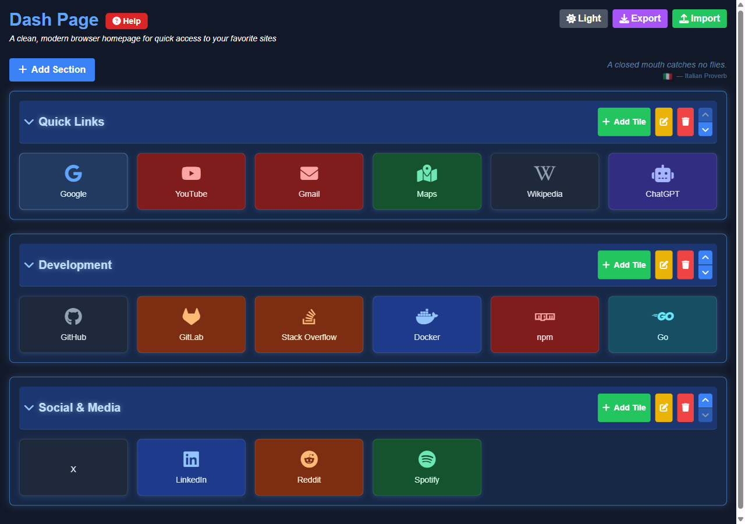Image resolution: width=745 pixels, height=524 pixels.
Task: Delete the Social & Media section
Action: point(686,408)
